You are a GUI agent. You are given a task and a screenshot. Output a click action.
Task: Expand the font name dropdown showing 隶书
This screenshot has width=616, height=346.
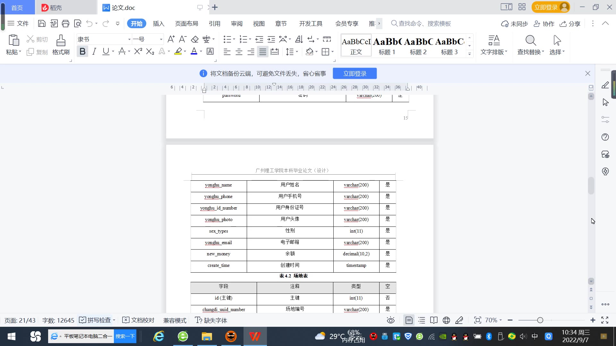[x=129, y=39]
